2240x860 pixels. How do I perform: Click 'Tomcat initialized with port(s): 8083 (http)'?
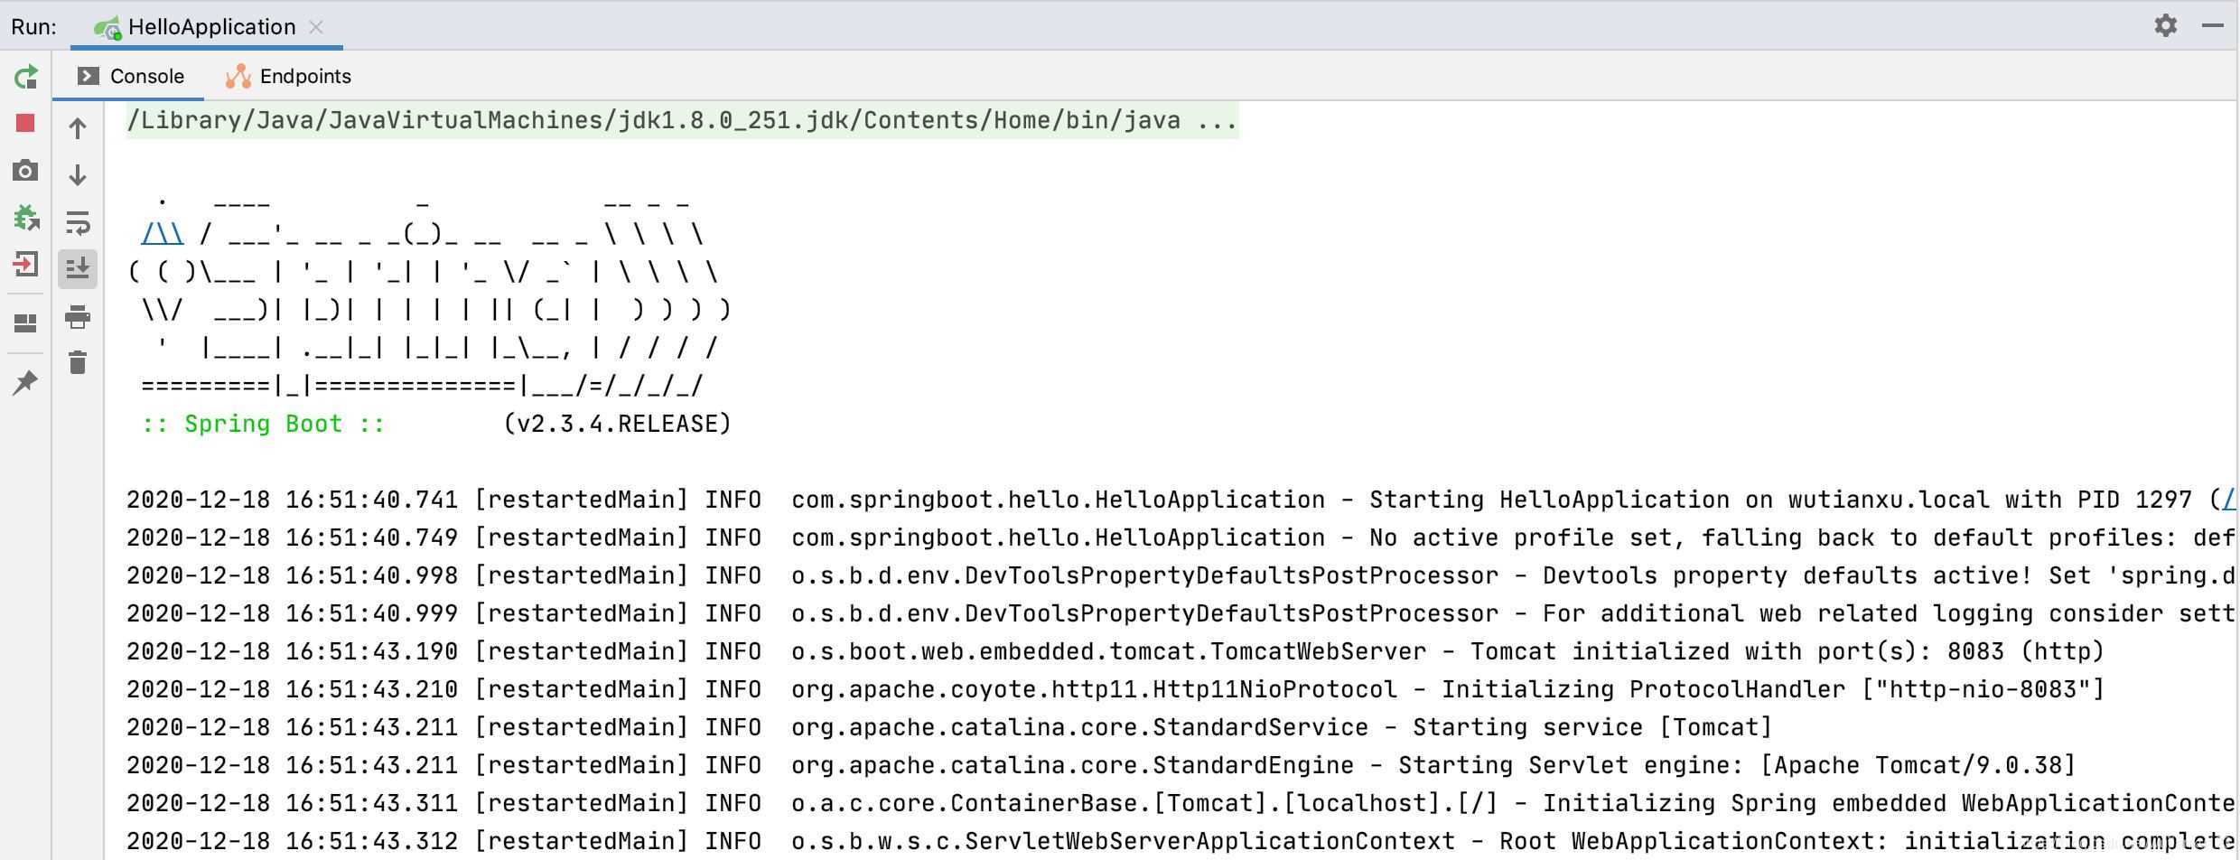[x=1787, y=651]
